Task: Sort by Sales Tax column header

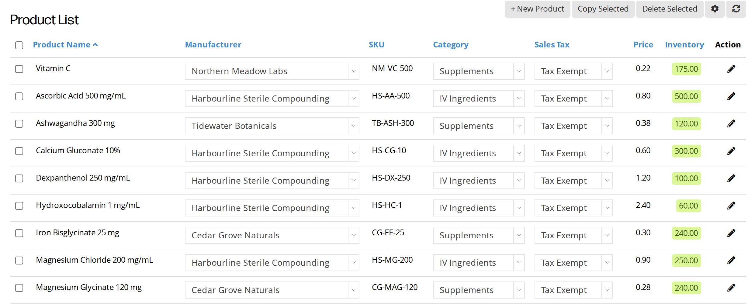Action: (x=552, y=45)
